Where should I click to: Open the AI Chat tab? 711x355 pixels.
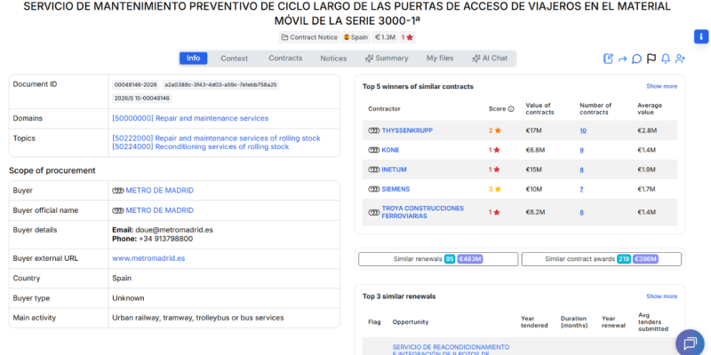(x=490, y=59)
